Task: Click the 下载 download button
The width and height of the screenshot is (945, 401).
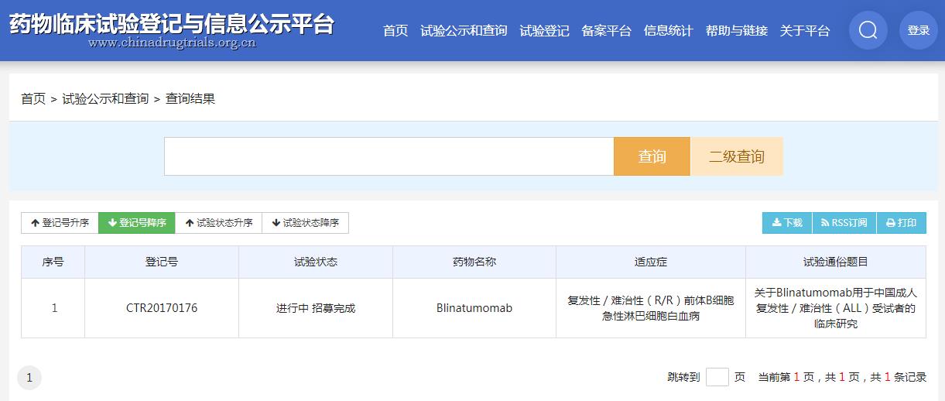Action: pyautogui.click(x=787, y=223)
